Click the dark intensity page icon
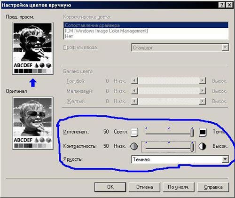 coord(203,132)
